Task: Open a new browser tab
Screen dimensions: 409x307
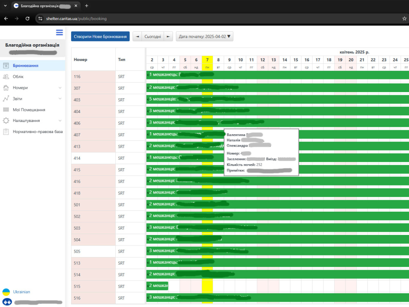Action: coord(87,5)
